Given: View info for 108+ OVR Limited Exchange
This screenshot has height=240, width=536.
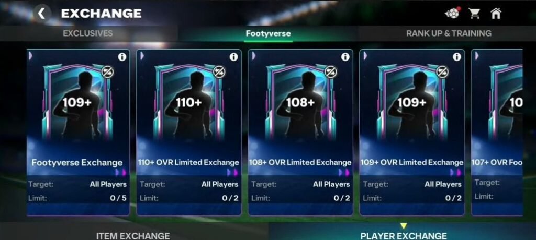Looking at the screenshot, I should pyautogui.click(x=345, y=57).
